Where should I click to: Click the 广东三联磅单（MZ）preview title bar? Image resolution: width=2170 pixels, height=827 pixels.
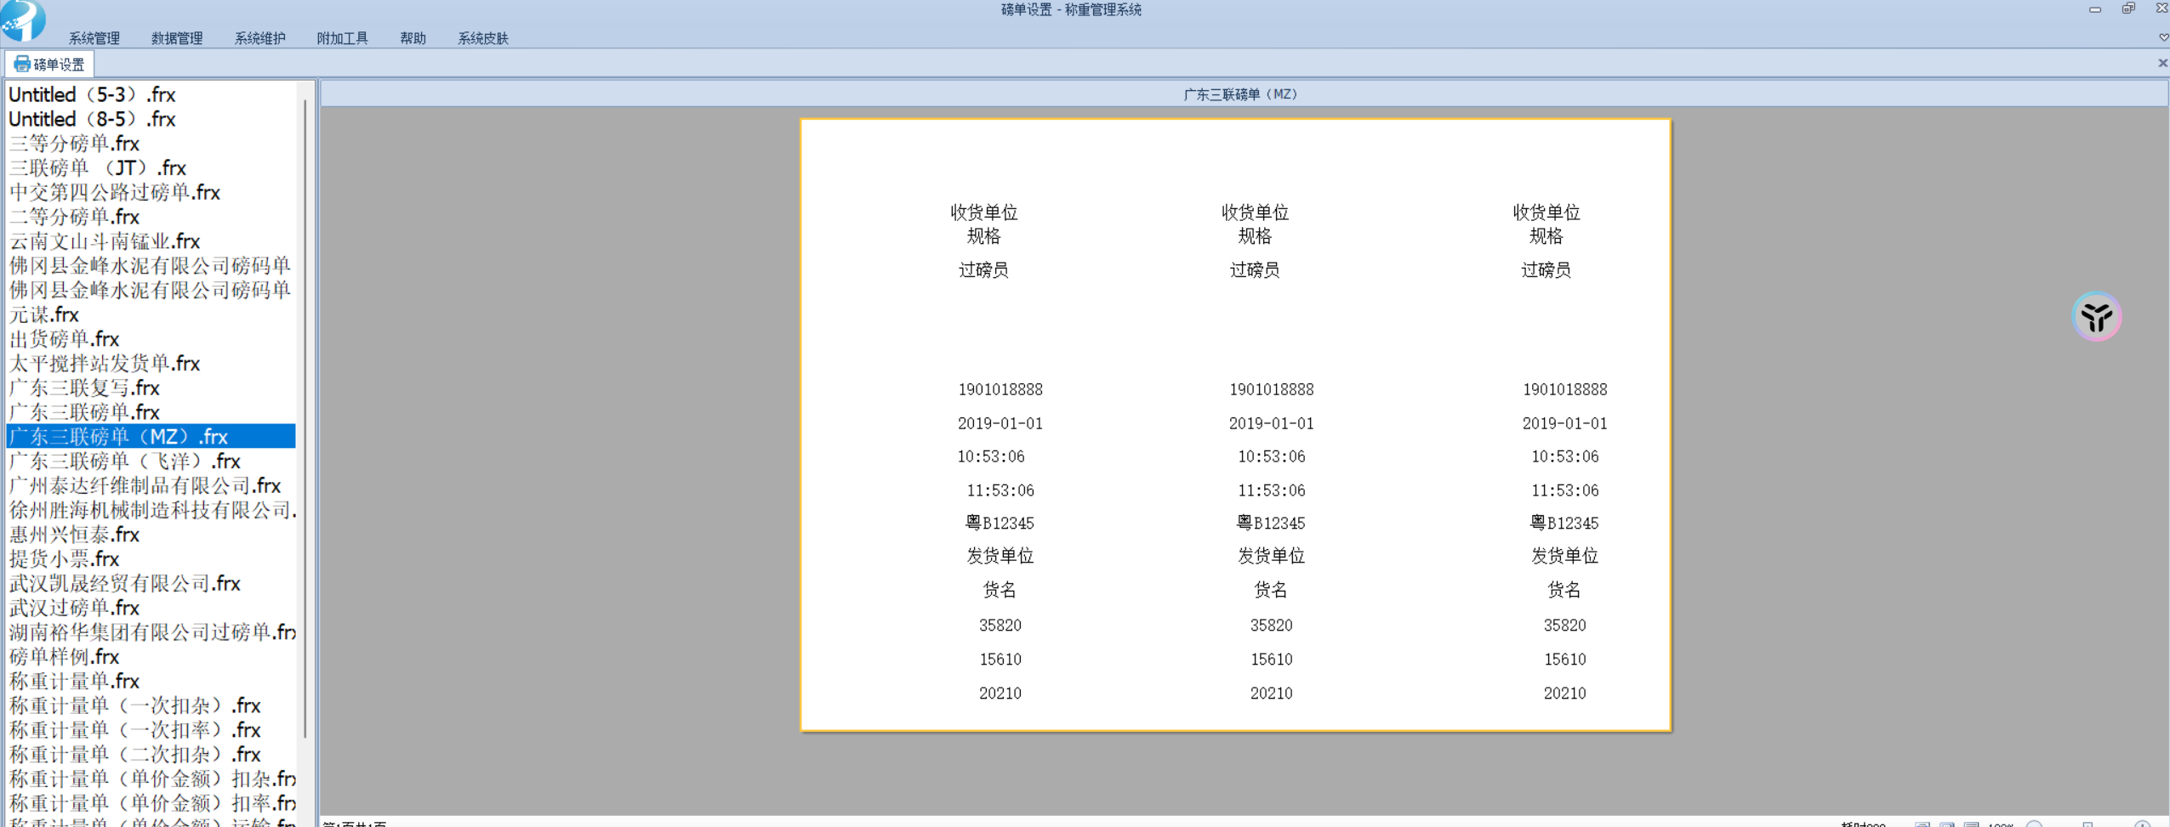coord(1244,94)
